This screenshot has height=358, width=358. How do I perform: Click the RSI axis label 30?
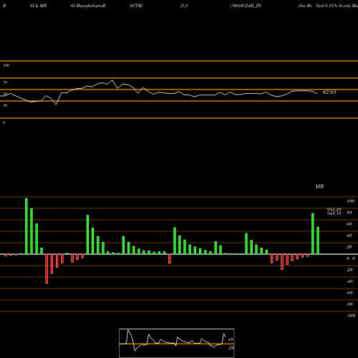coord(5,105)
